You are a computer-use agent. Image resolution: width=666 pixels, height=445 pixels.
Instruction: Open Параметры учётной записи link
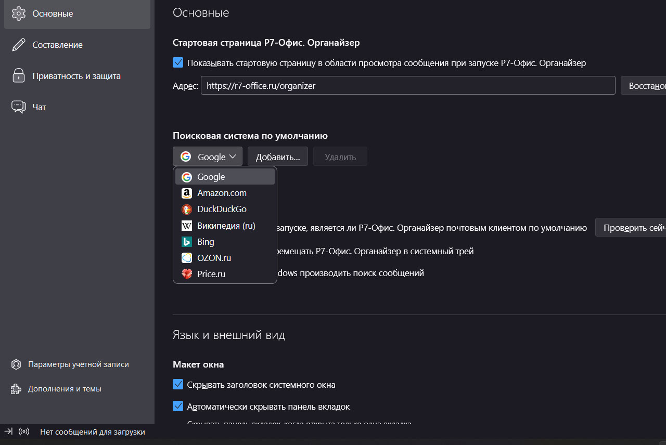[x=79, y=364]
